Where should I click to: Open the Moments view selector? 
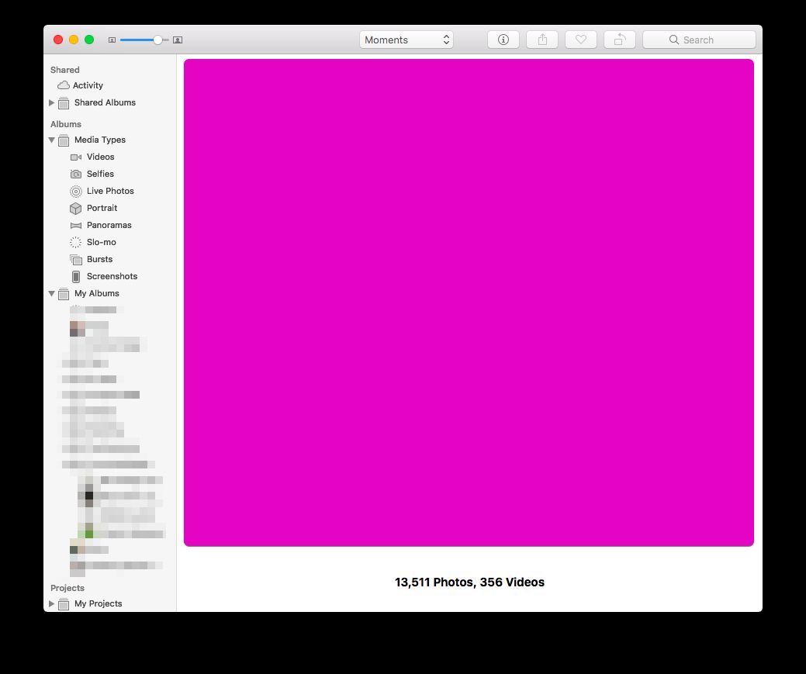click(406, 39)
